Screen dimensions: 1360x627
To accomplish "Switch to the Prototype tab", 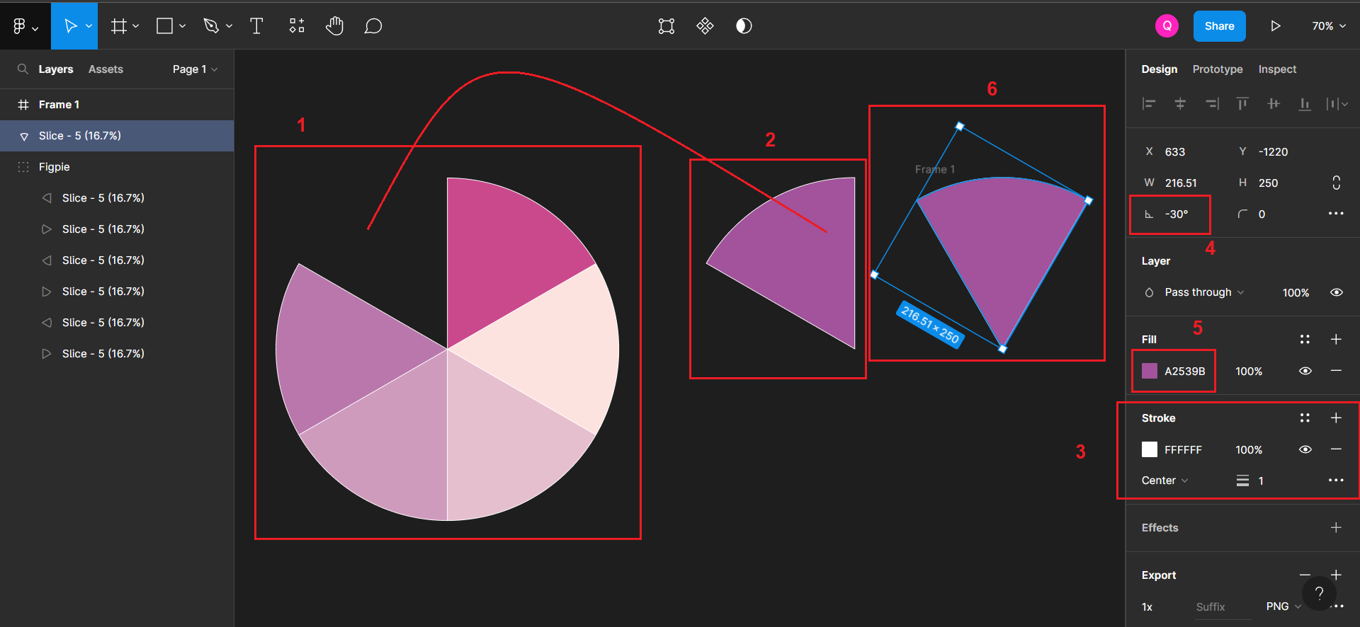I will [1217, 69].
